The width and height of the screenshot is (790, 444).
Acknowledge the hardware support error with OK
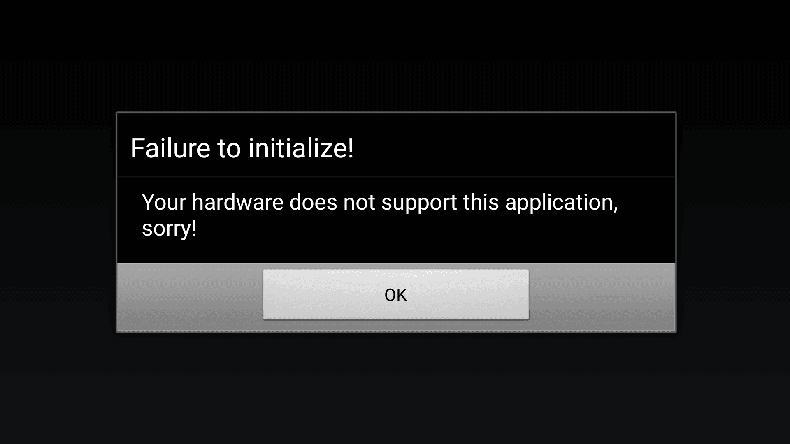(x=396, y=294)
